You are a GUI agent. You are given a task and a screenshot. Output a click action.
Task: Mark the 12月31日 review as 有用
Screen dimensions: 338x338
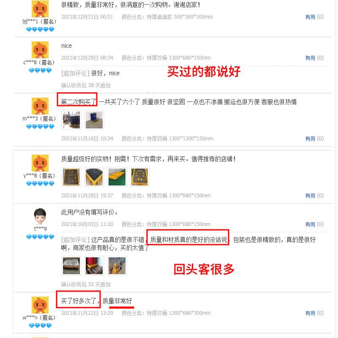pyautogui.click(x=314, y=17)
